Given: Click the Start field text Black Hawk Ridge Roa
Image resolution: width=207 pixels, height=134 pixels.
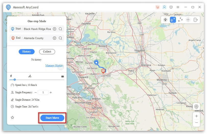Looking at the screenshot, I should (x=37, y=29).
